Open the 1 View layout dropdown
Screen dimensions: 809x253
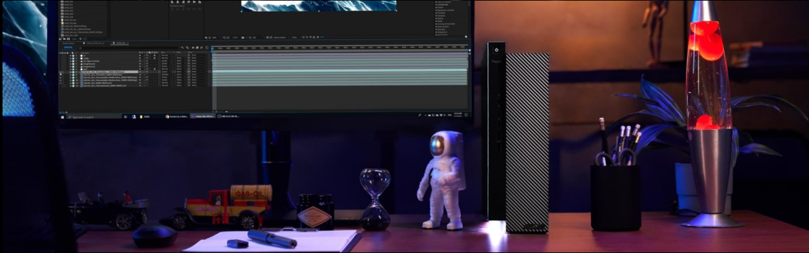[x=296, y=37]
